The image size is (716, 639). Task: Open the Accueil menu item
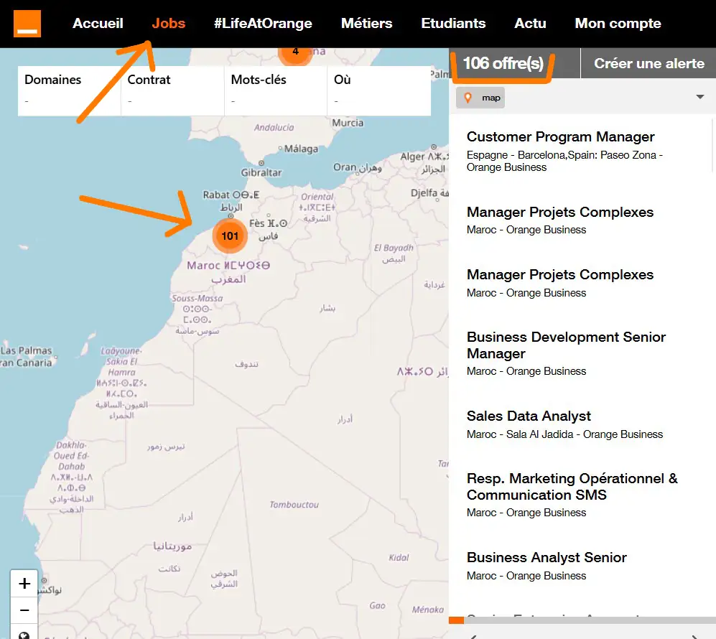click(98, 23)
